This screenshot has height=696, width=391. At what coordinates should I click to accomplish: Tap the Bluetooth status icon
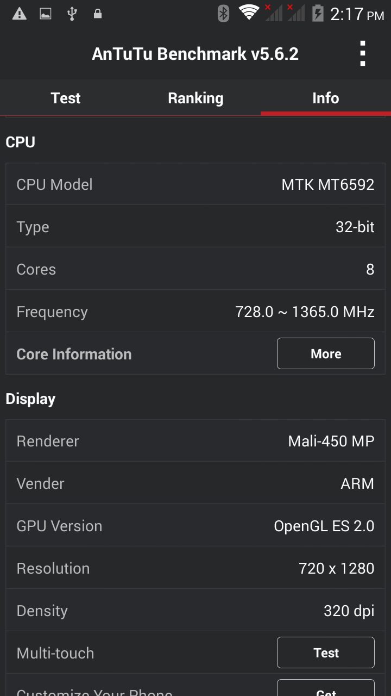click(x=223, y=14)
